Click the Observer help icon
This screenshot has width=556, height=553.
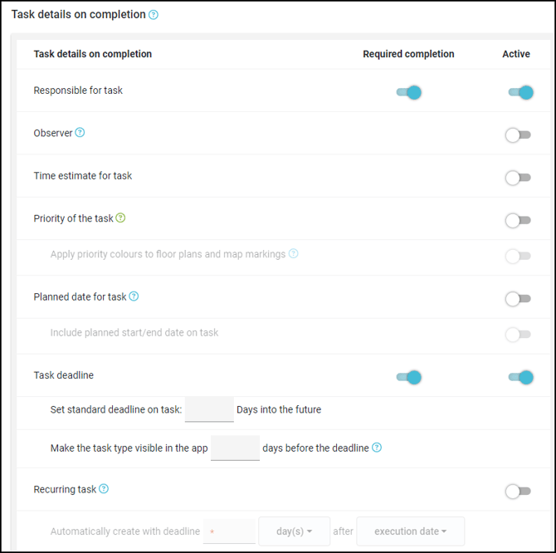[80, 133]
